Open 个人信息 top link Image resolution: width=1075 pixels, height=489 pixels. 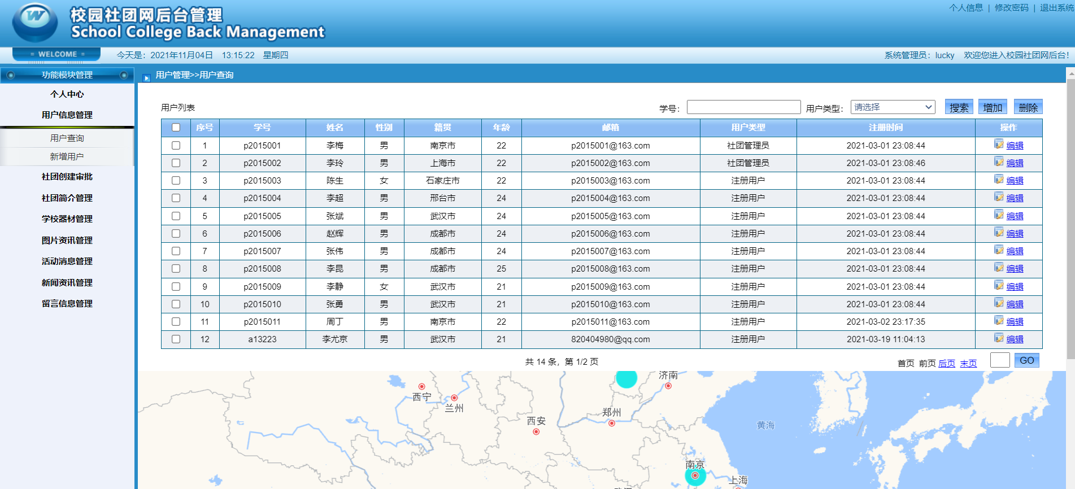coord(966,8)
